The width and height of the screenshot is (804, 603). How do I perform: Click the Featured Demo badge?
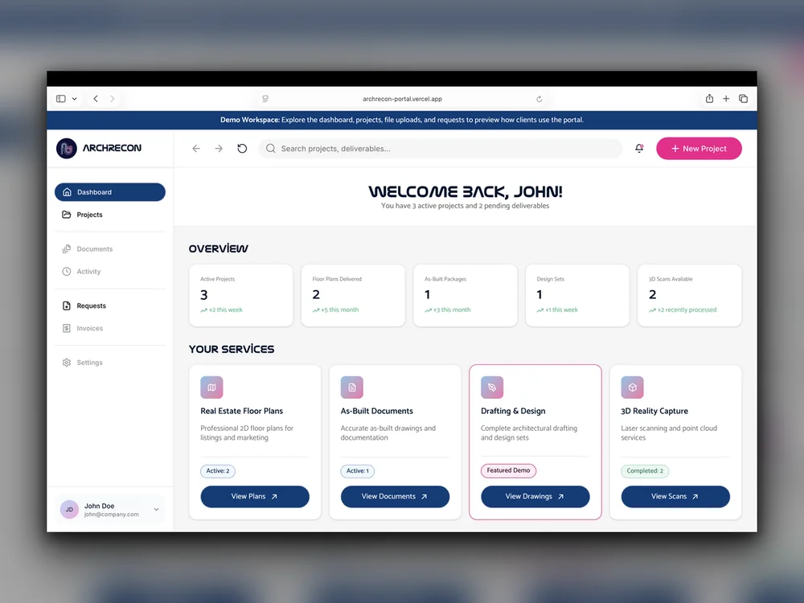[508, 470]
